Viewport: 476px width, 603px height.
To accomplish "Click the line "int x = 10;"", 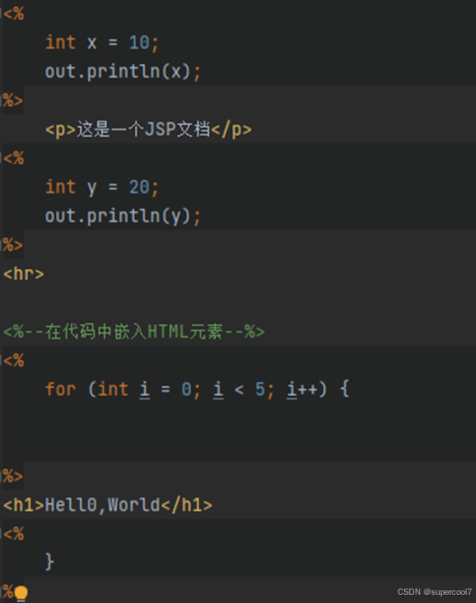I will (x=102, y=42).
